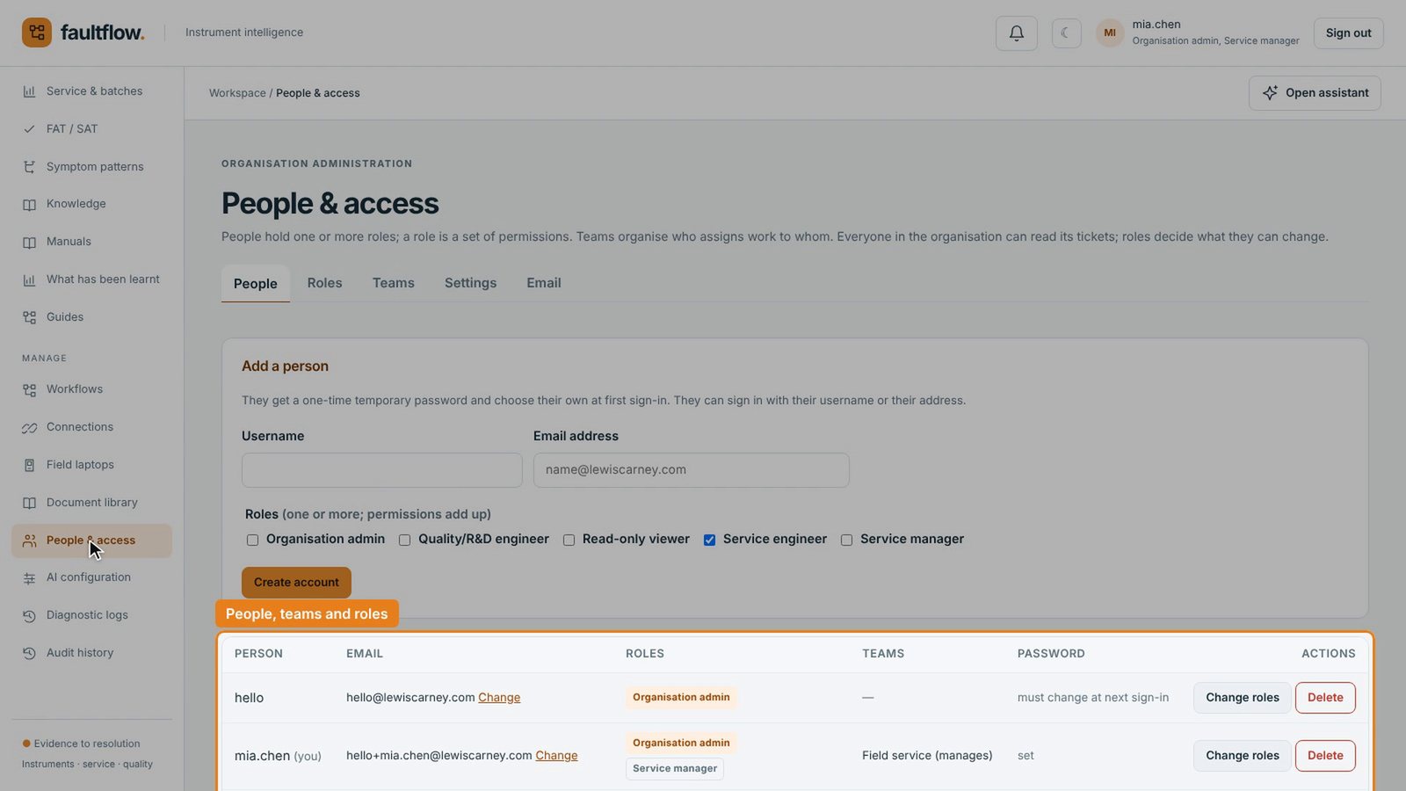Click the FAT / SAT checkmark icon
This screenshot has height=791, width=1406.
click(x=29, y=129)
